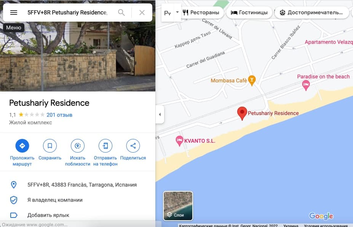The width and height of the screenshot is (353, 227).
Task: Click the Carrer Blasco Ibáñez street label
Action: point(286,43)
